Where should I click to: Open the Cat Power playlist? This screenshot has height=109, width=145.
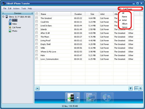pyautogui.click(x=17, y=27)
